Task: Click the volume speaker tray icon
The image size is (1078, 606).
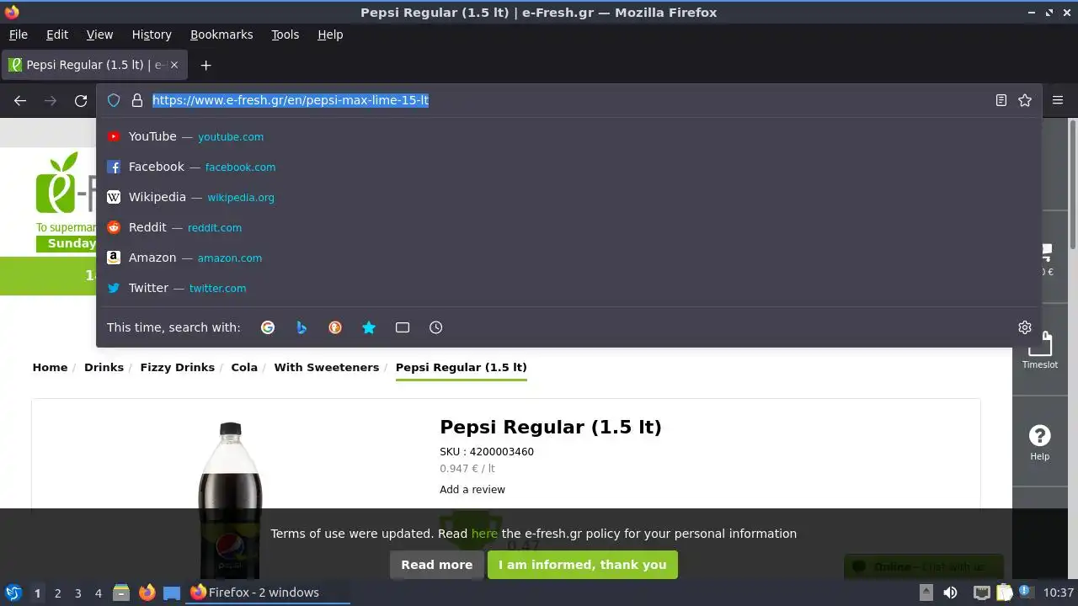Action: pos(950,593)
